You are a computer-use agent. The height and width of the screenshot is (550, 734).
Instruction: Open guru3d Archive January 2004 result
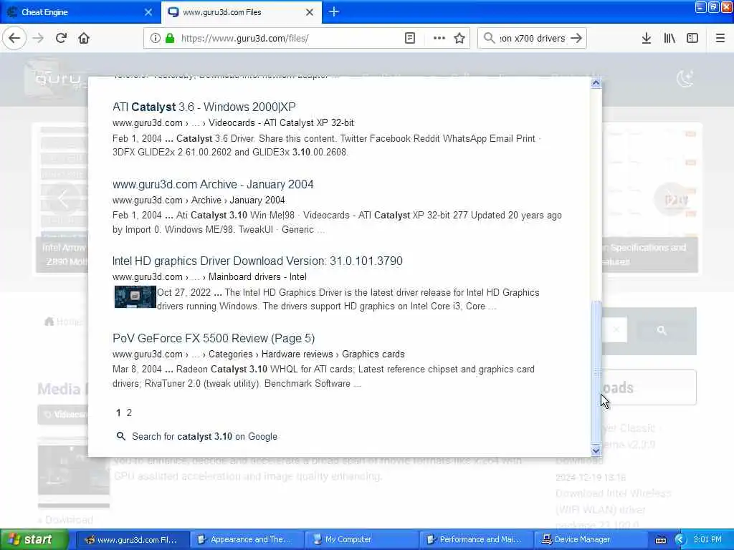click(x=213, y=184)
